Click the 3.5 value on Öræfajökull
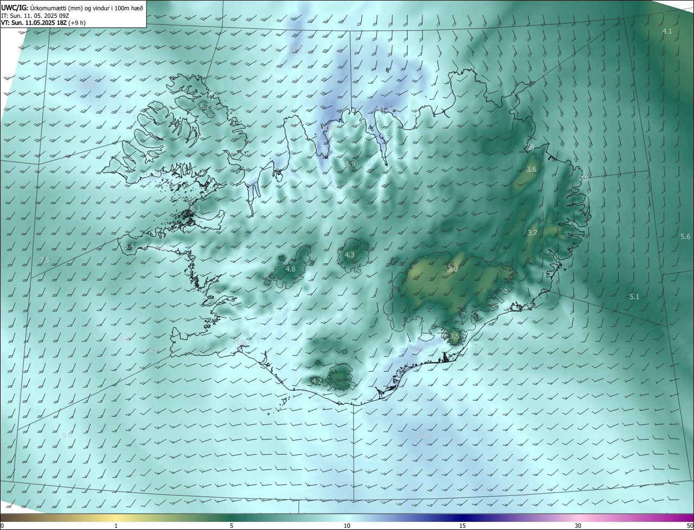This screenshot has height=530, width=694. pos(454,337)
